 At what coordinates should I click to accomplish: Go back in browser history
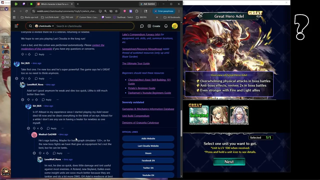[x=14, y=11]
